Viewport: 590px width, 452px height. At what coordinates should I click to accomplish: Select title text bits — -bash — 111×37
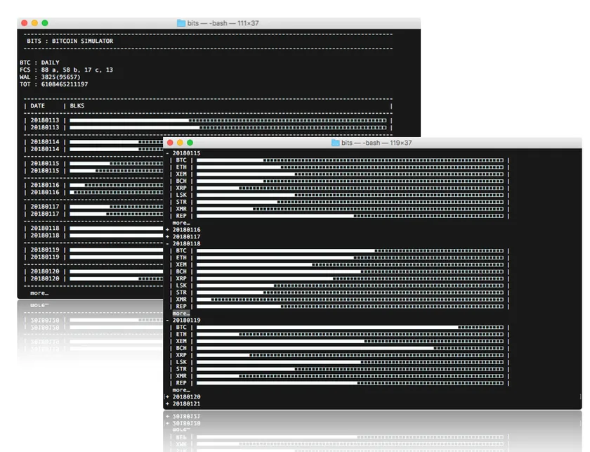click(x=223, y=23)
